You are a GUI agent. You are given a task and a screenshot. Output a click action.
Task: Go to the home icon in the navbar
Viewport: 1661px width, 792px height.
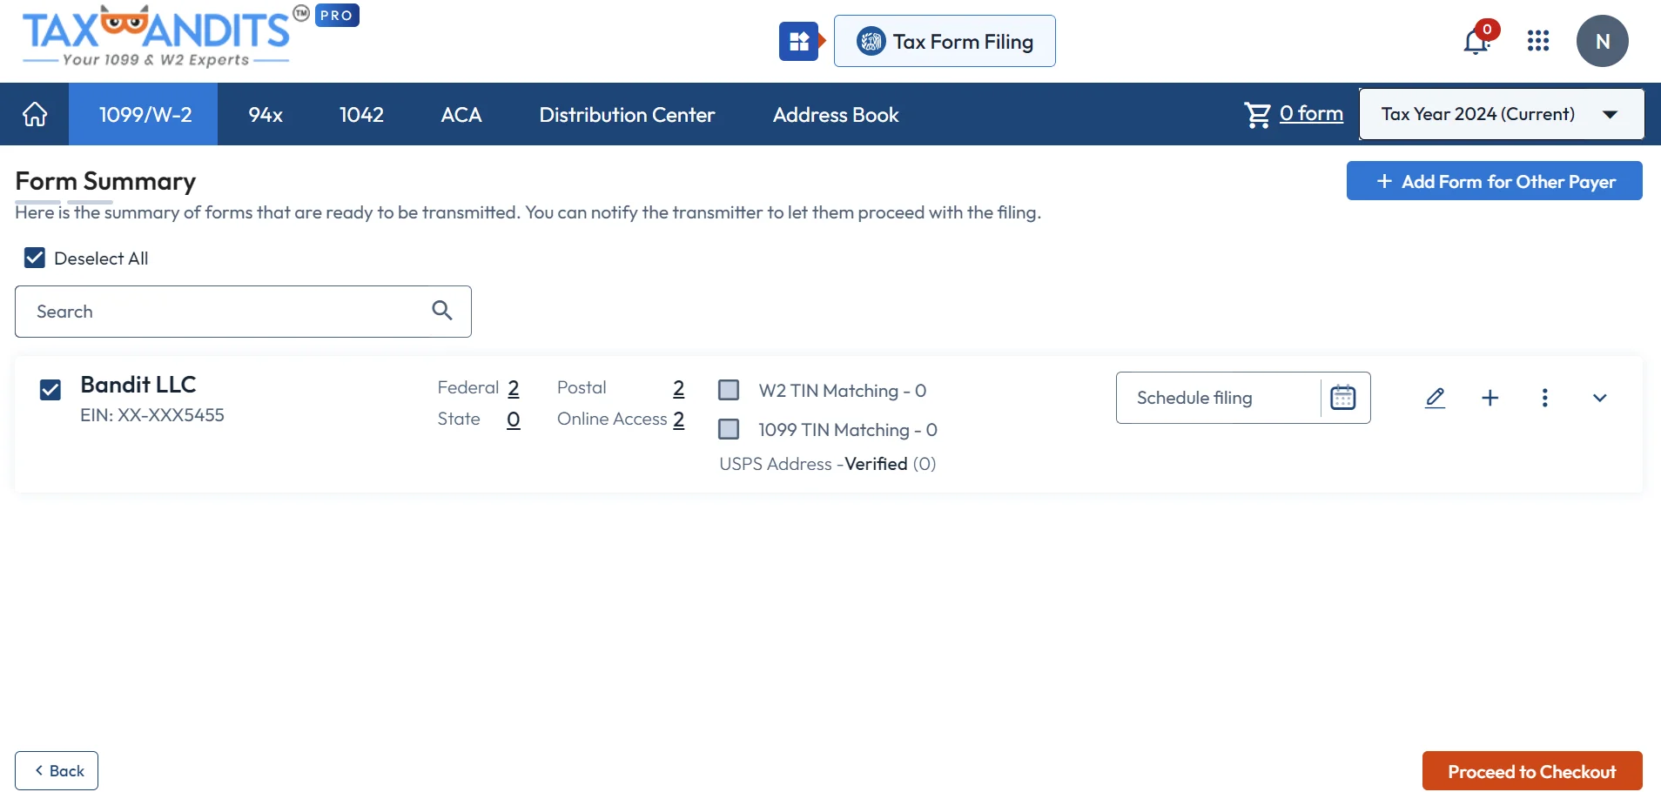coord(34,114)
